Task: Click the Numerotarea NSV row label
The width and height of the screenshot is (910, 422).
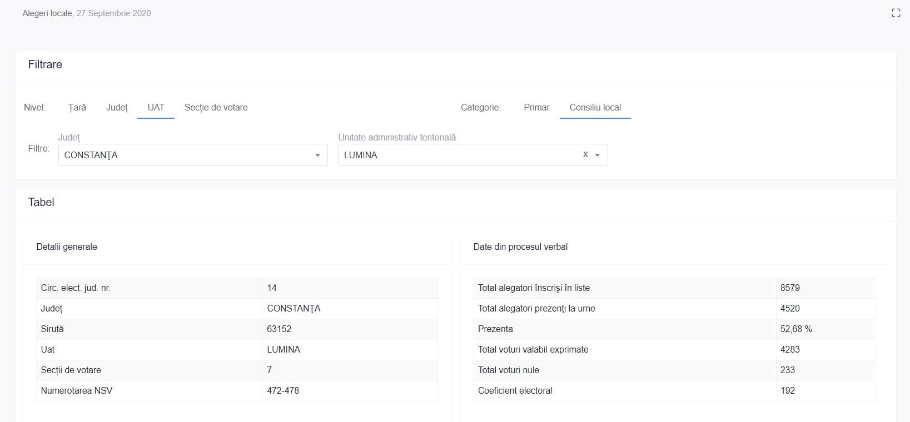Action: 77,390
